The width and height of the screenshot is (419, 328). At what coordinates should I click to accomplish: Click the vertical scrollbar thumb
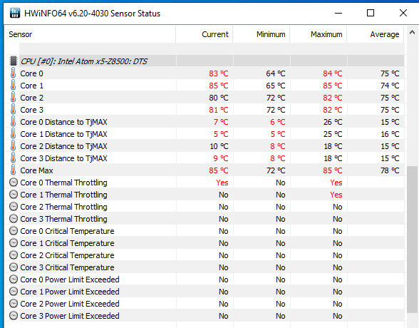click(412, 240)
